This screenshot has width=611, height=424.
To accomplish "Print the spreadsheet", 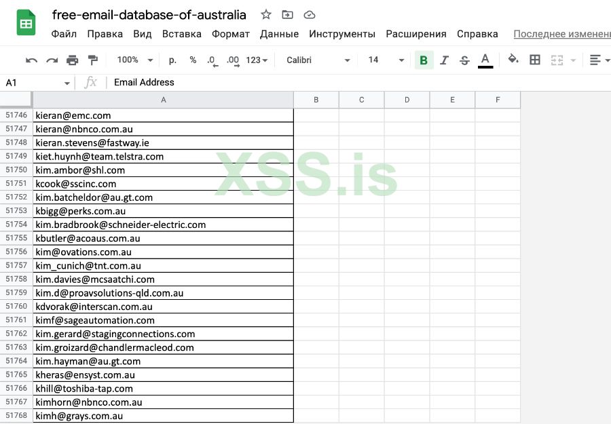I will pyautogui.click(x=72, y=60).
